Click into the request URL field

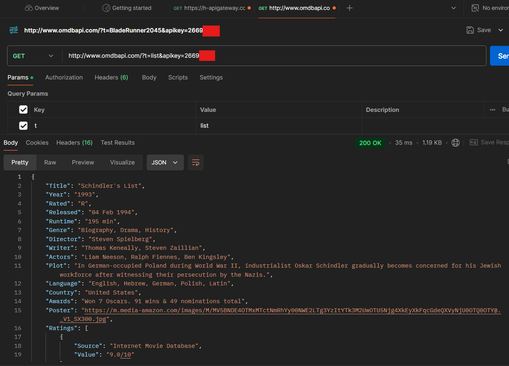(274, 56)
